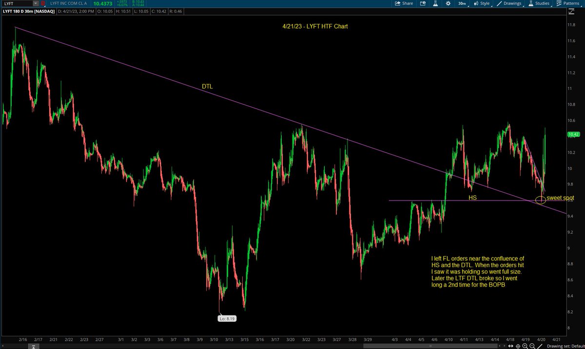Click the LYFT symbol input field
585x349 pixels.
pos(17,3)
